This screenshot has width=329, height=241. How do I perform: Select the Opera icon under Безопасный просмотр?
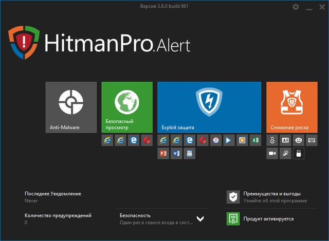tap(147, 140)
